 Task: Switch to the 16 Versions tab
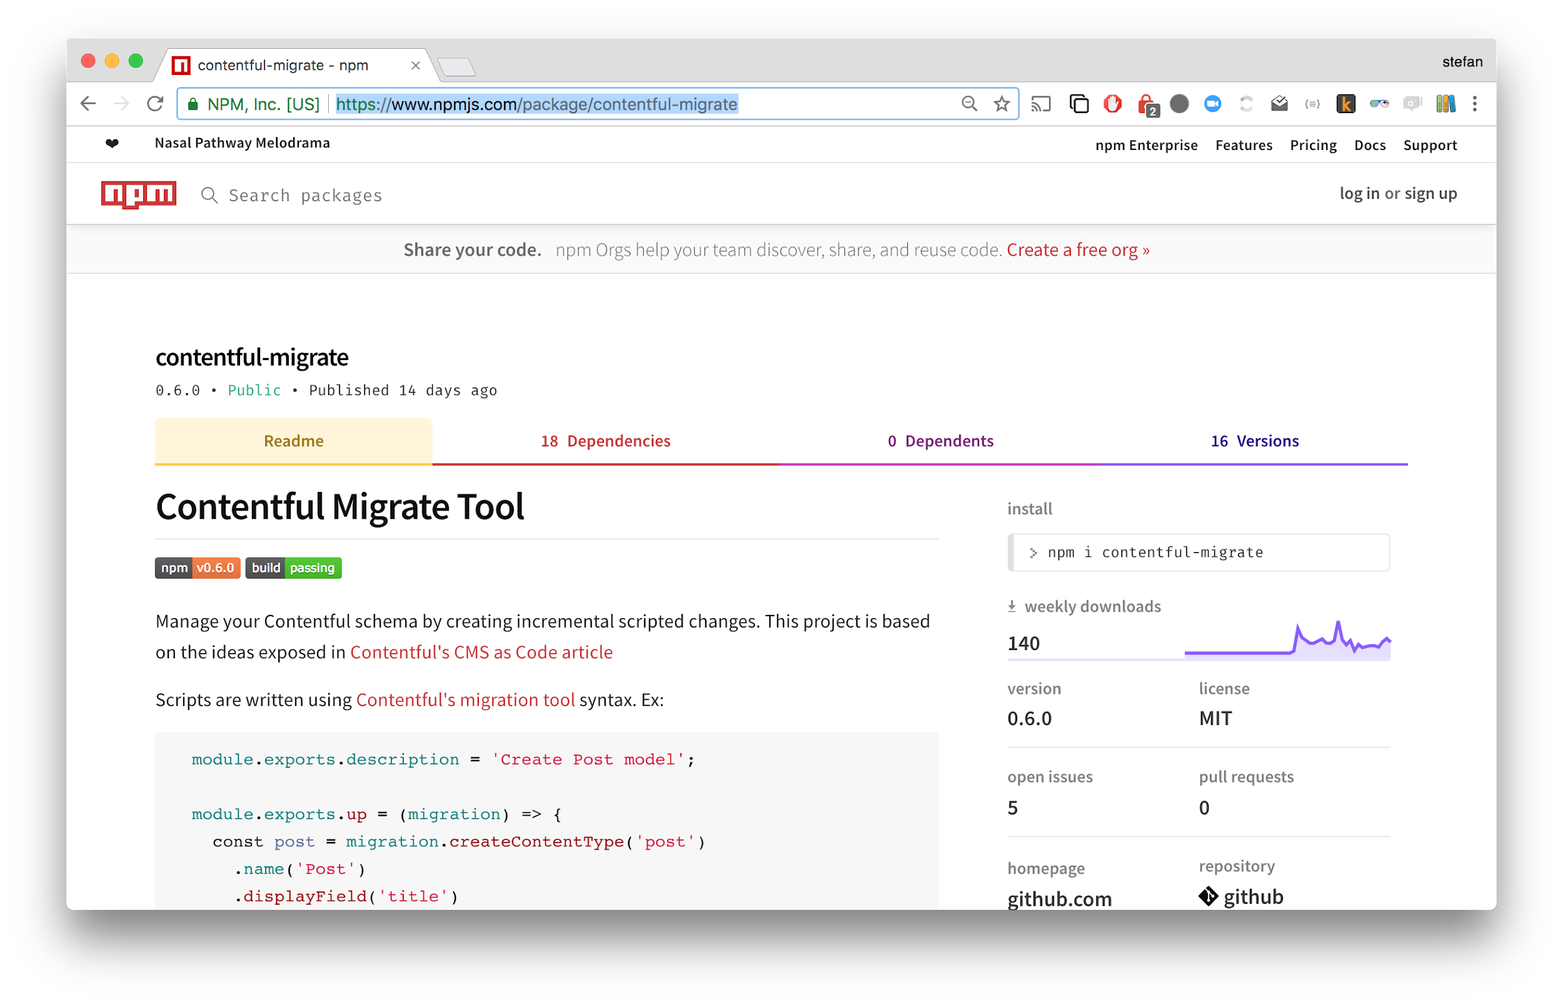click(x=1254, y=441)
